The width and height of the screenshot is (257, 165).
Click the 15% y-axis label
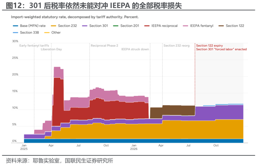pos(15,91)
